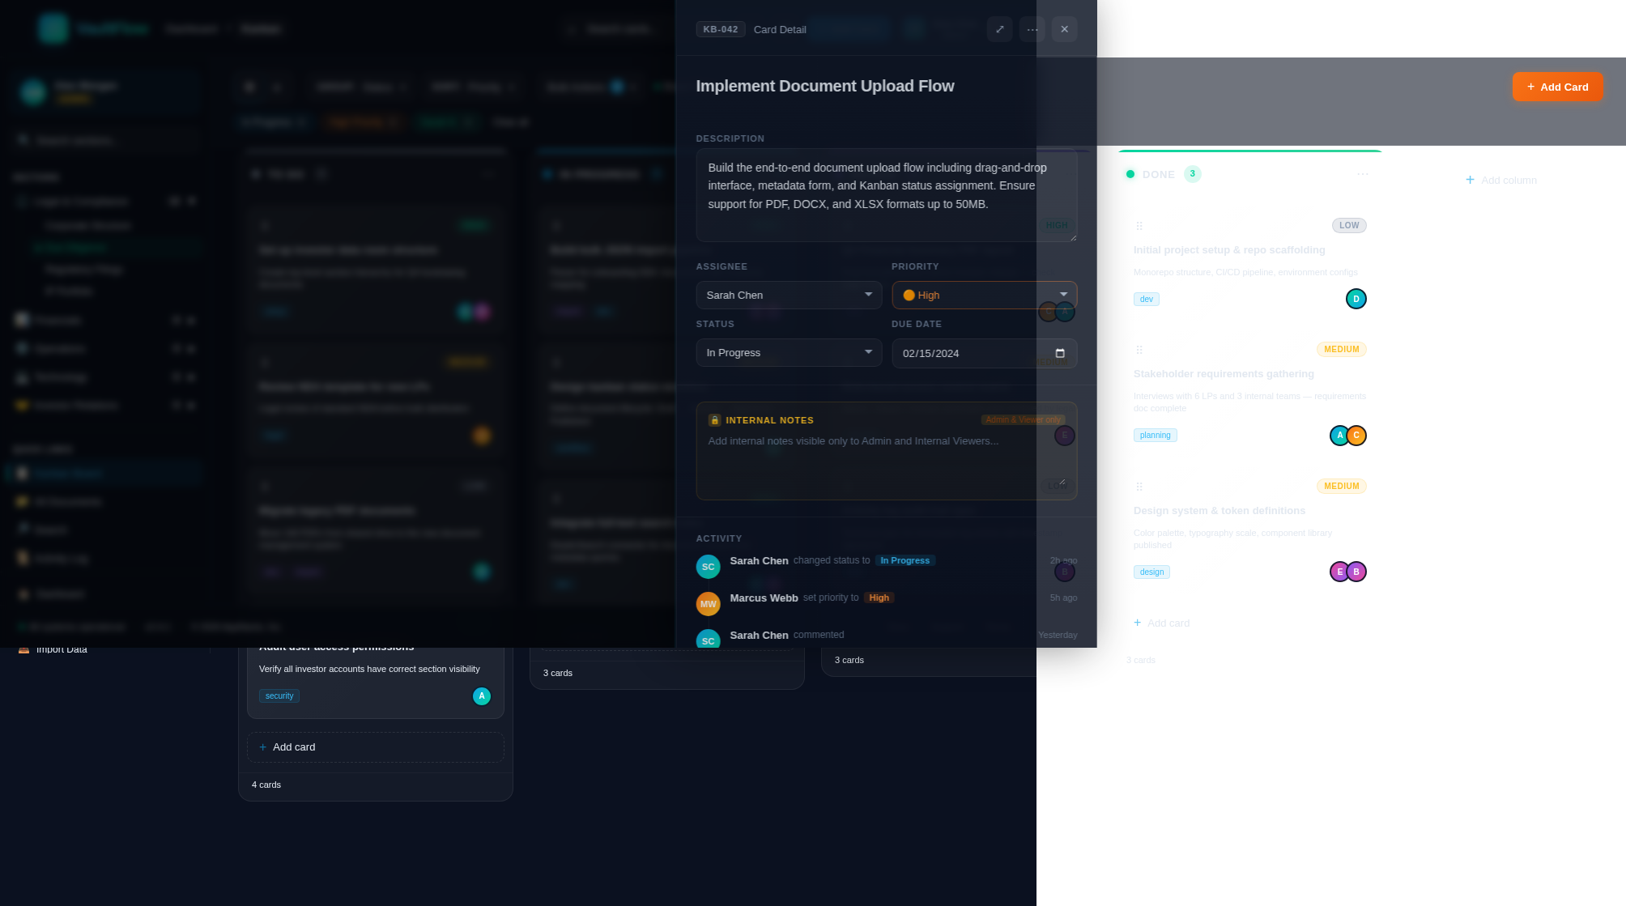Click the plus icon in DONE column Add card
Image resolution: width=1626 pixels, height=906 pixels.
point(1137,623)
